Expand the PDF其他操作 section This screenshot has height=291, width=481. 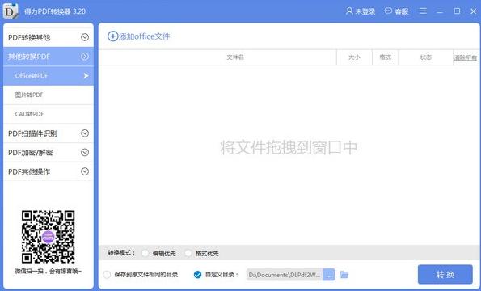point(49,171)
